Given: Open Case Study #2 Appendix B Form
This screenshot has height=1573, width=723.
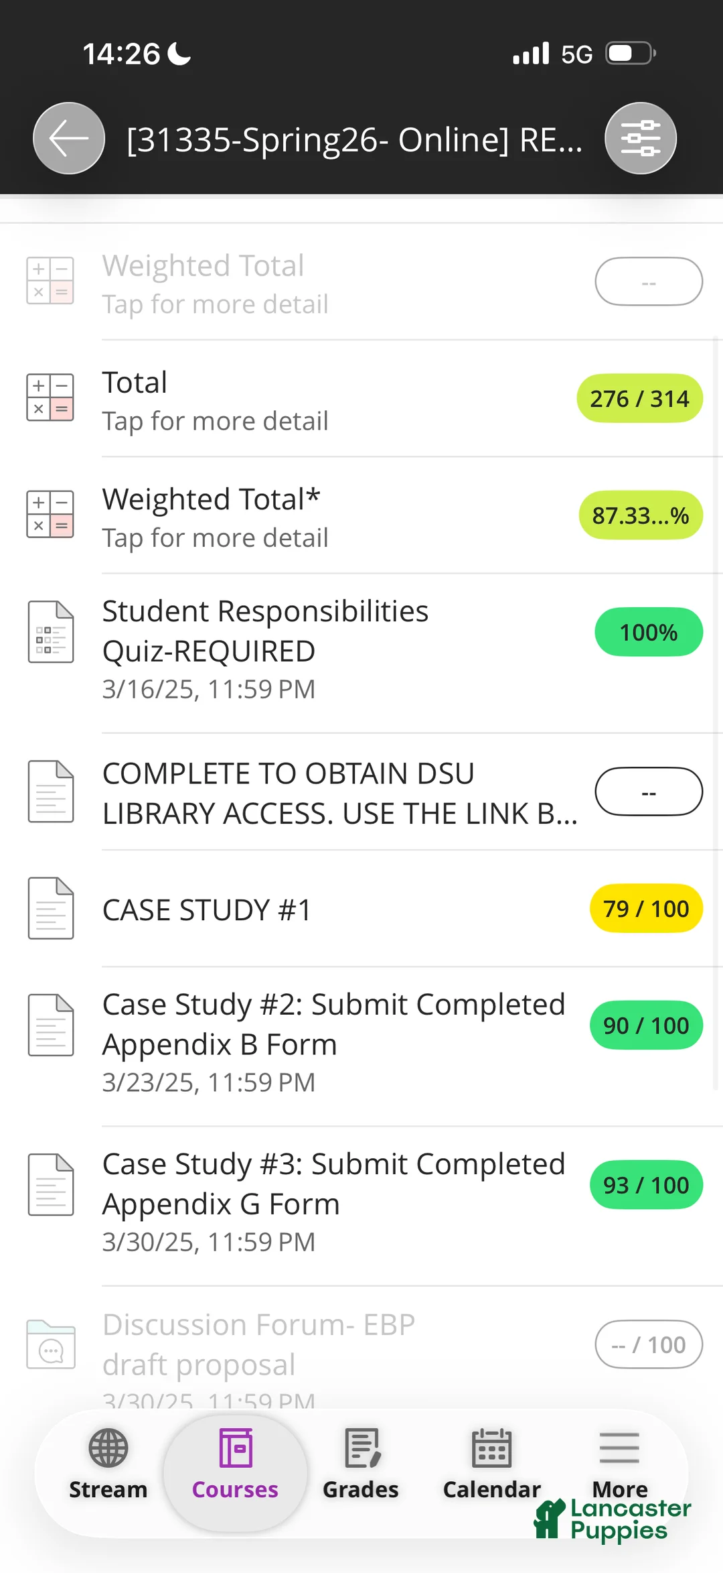Looking at the screenshot, I should (x=333, y=1025).
